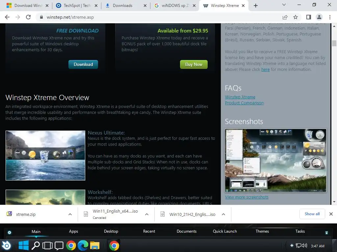Reload the winstep.net page

[x=28, y=17]
